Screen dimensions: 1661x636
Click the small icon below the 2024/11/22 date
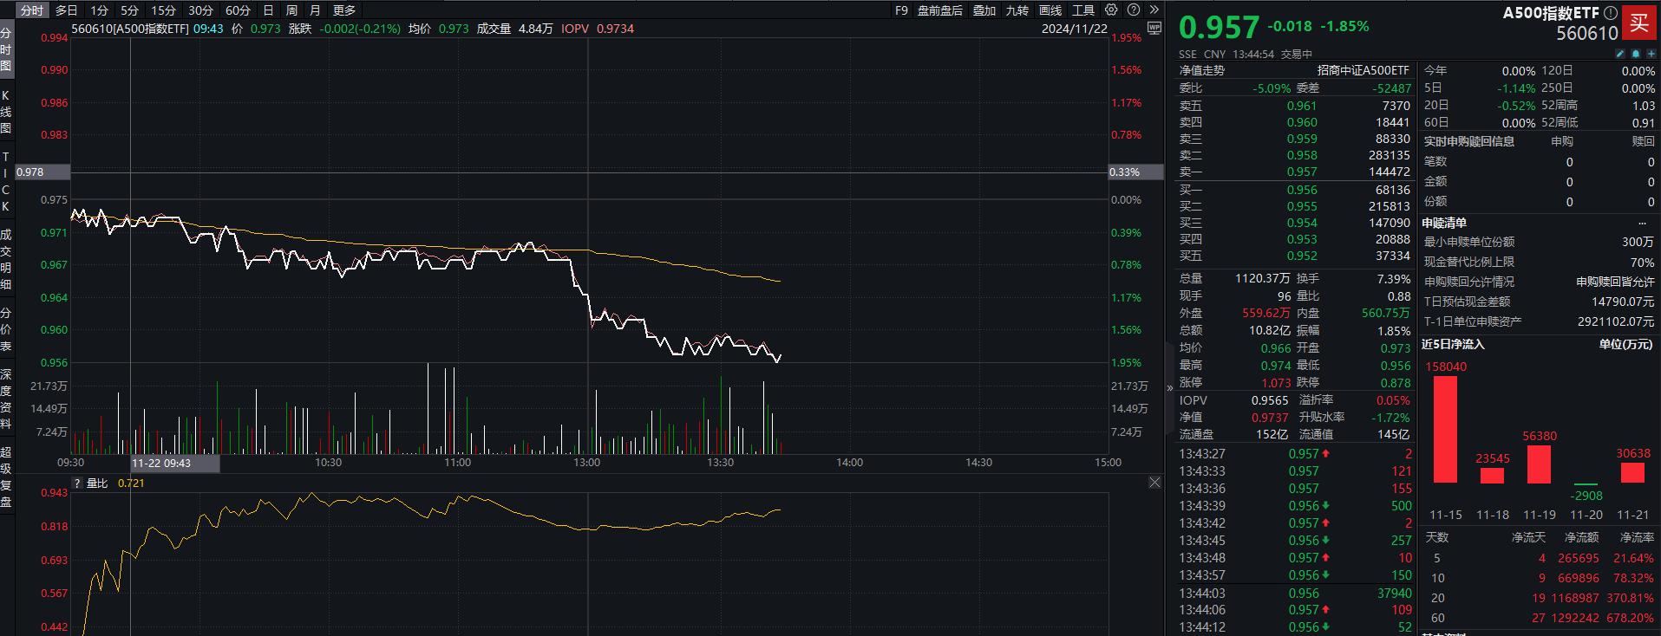click(1154, 29)
